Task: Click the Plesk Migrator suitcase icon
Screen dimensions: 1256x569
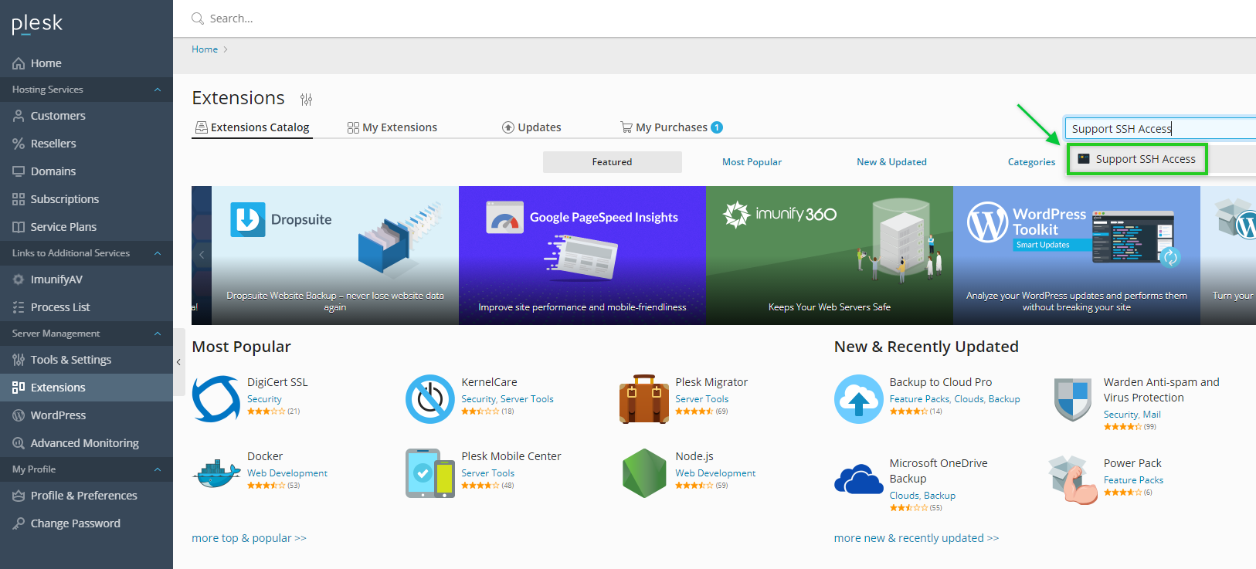Action: [x=644, y=399]
